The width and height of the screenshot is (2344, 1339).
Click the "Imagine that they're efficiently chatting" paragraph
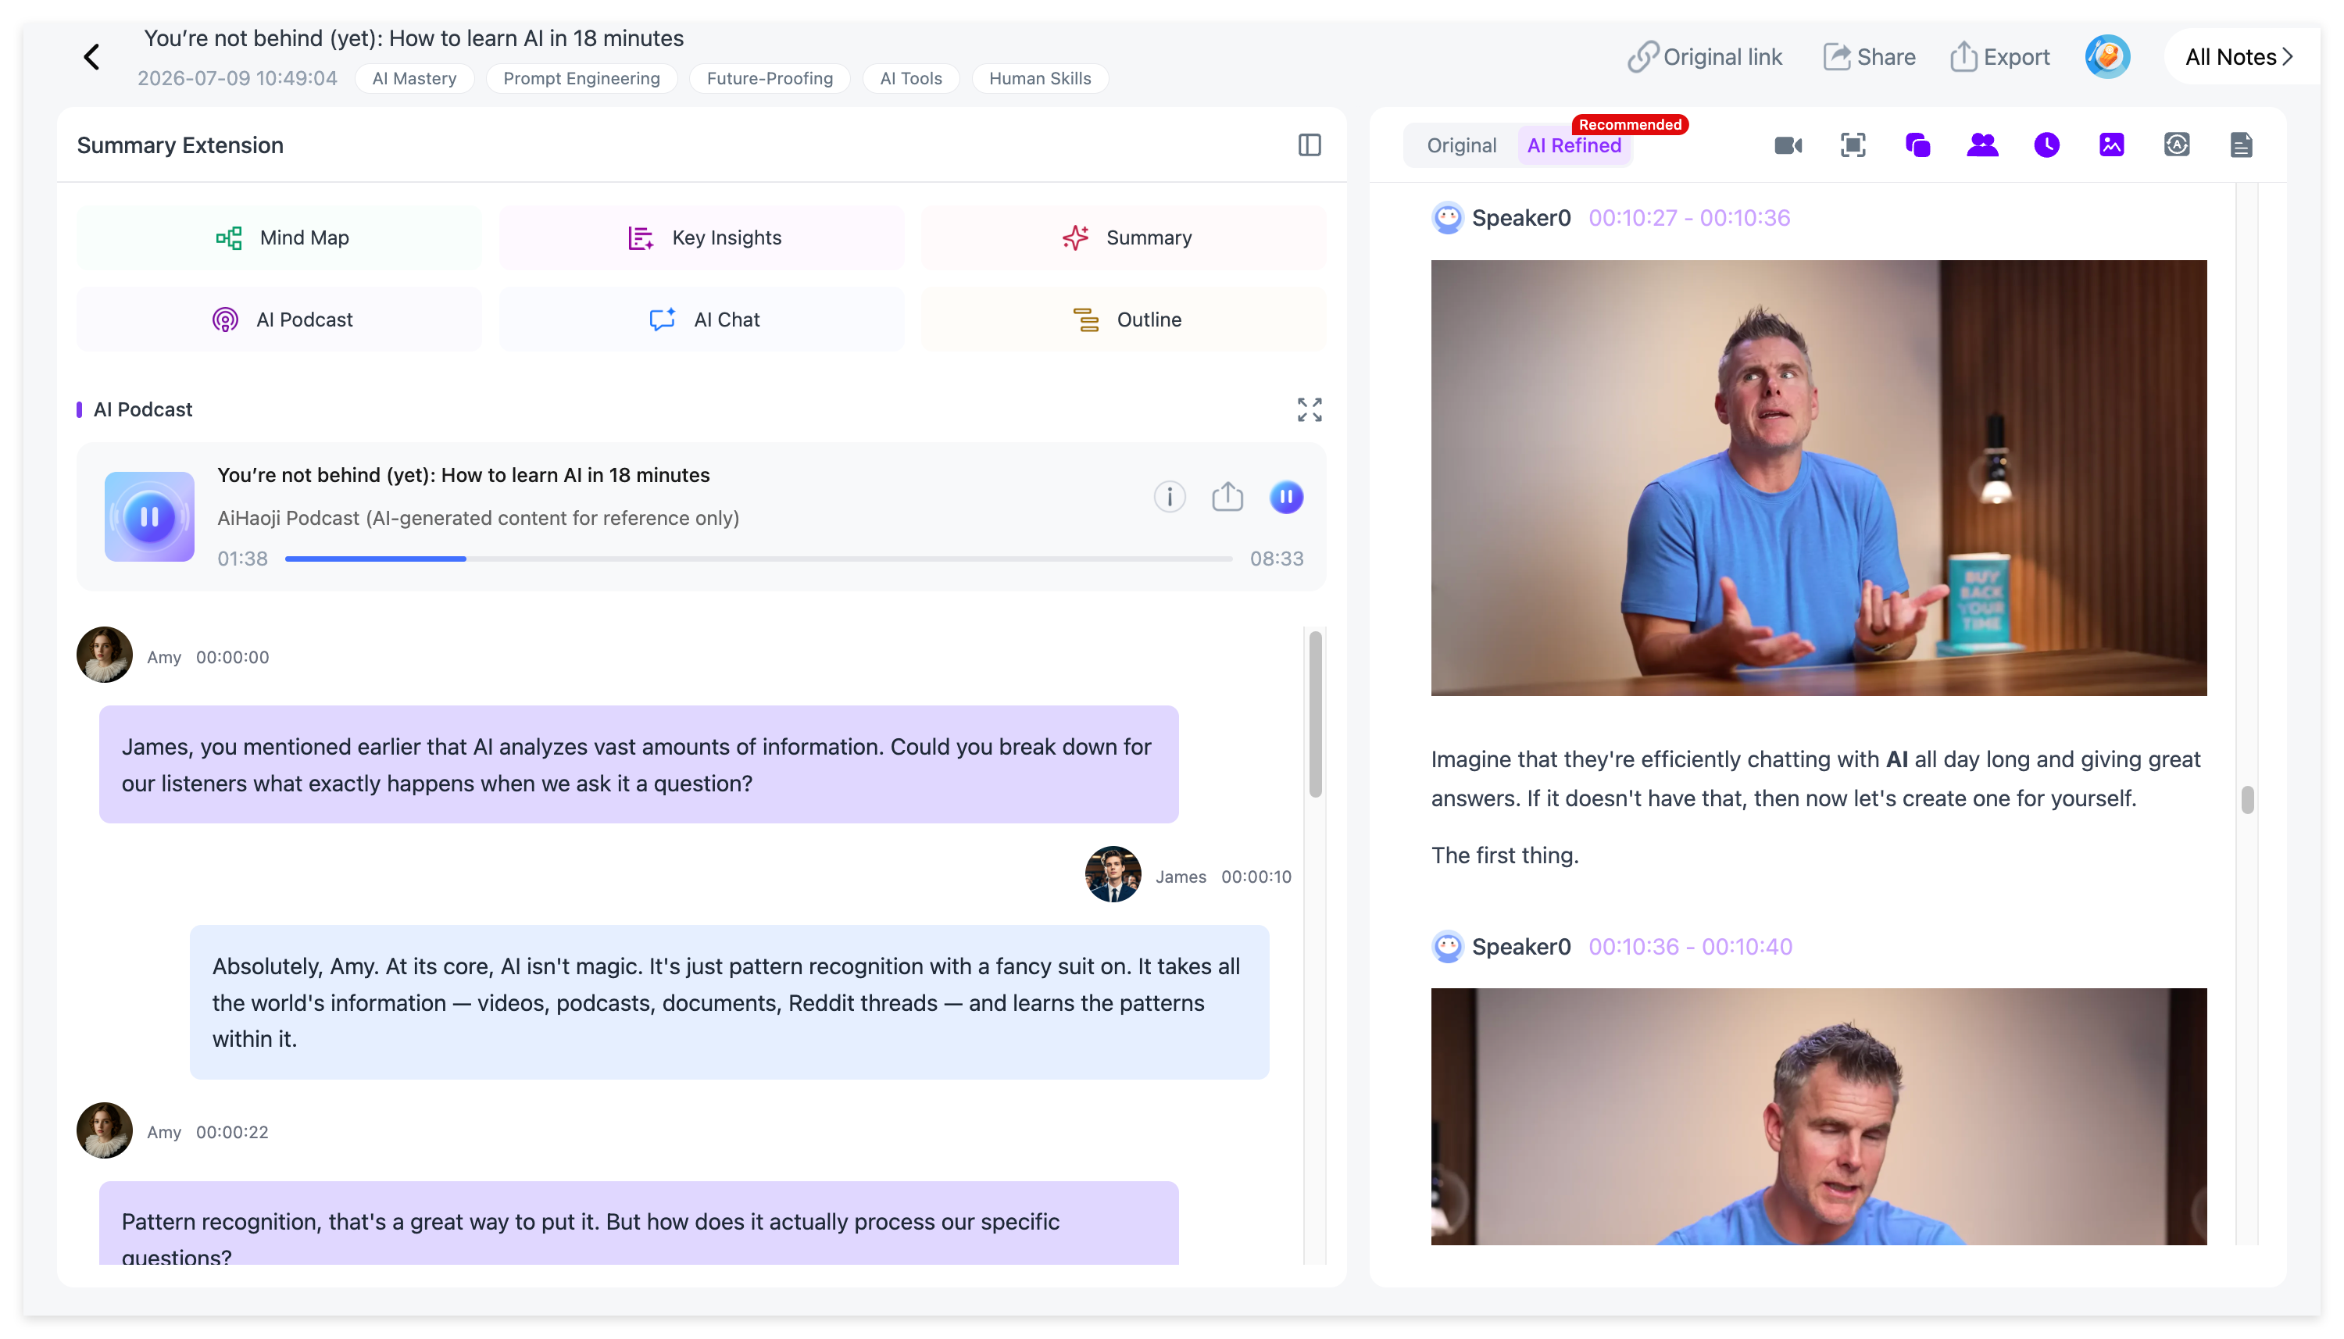[1815, 779]
